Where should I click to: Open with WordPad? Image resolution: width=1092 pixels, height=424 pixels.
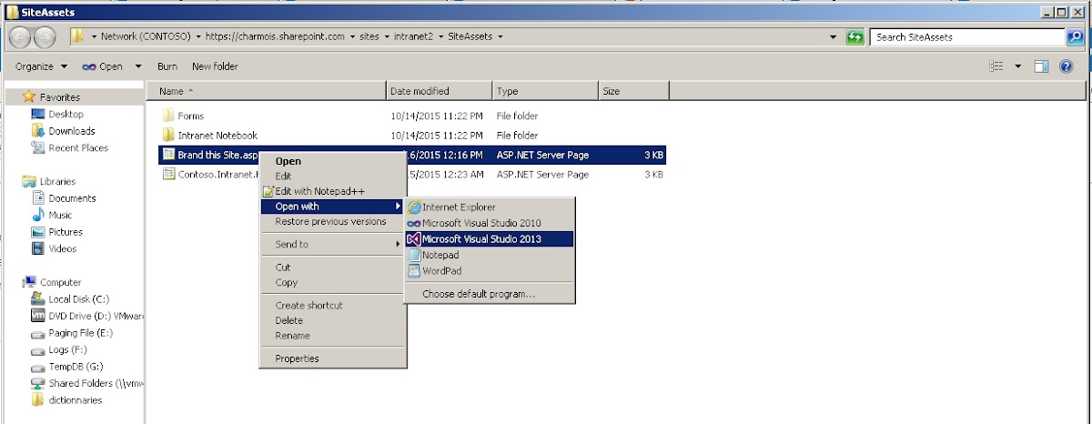pos(490,270)
